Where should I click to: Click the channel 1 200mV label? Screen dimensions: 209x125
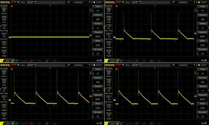[x=6, y=60]
